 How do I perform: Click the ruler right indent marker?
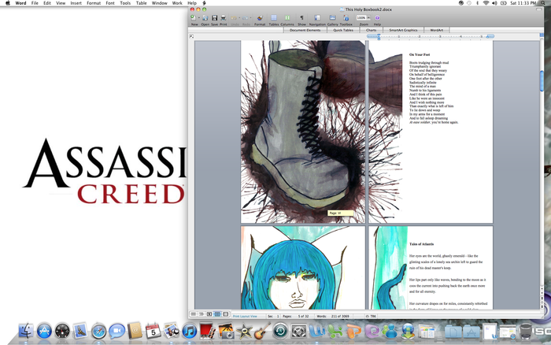[487, 36]
